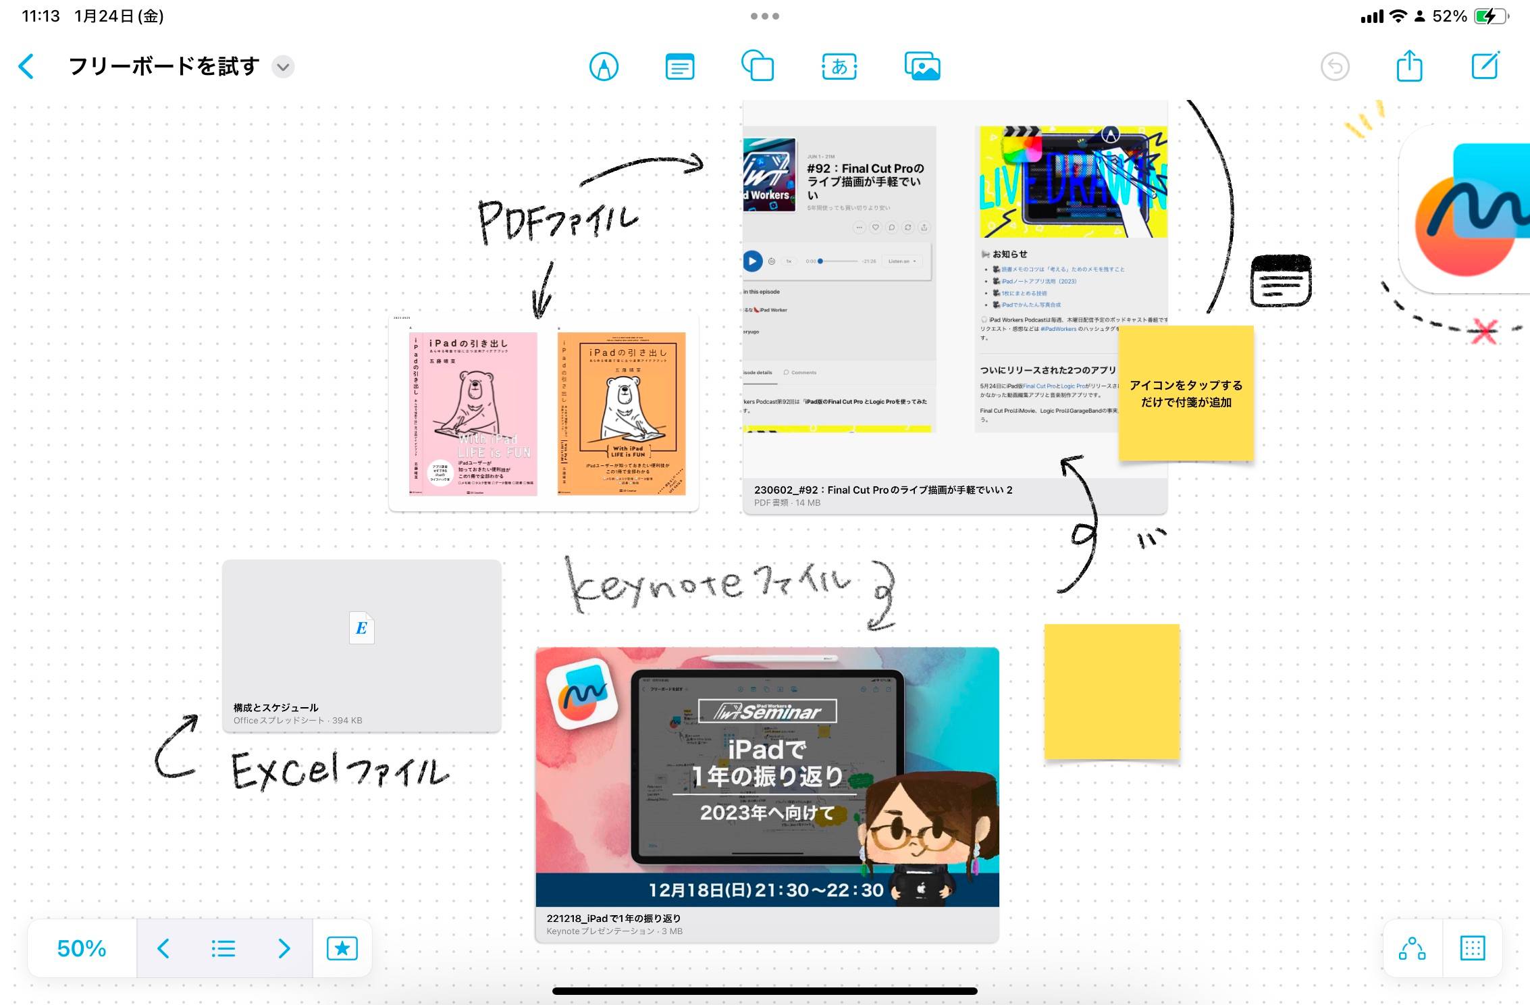Toggle the dot grid display

(x=1473, y=948)
